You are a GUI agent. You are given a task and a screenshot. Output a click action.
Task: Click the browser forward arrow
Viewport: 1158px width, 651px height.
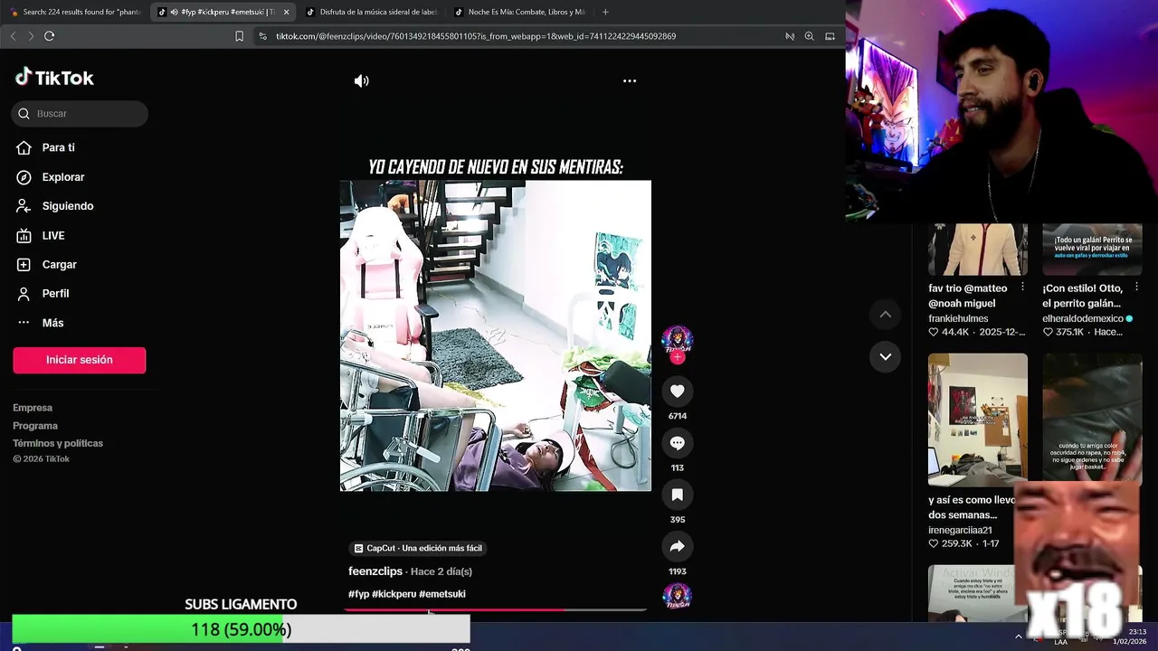(31, 36)
